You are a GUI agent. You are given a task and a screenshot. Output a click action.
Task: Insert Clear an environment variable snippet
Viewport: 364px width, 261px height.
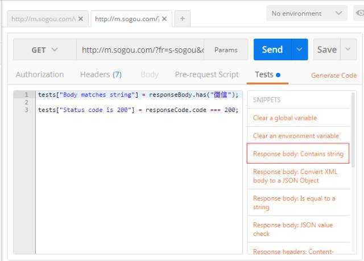click(299, 136)
